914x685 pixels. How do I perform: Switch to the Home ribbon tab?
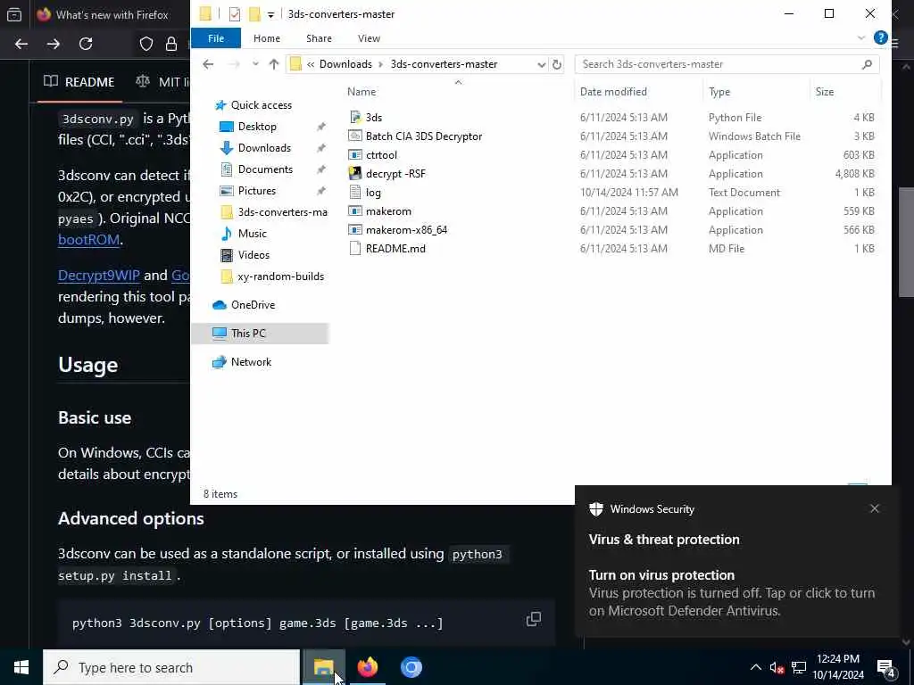click(266, 38)
